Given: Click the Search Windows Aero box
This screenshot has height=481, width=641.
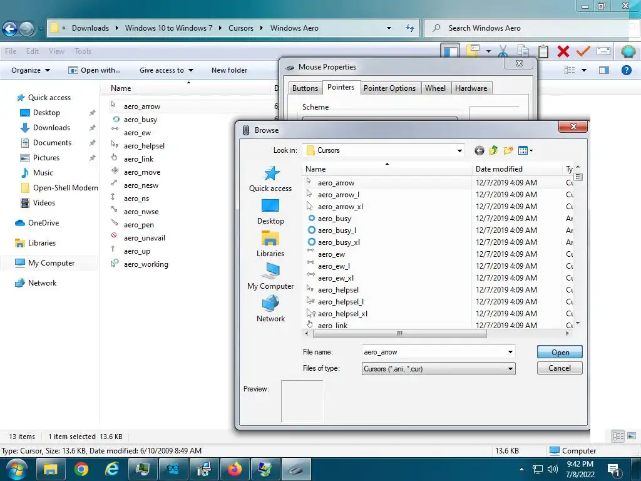Looking at the screenshot, I should click(x=531, y=28).
